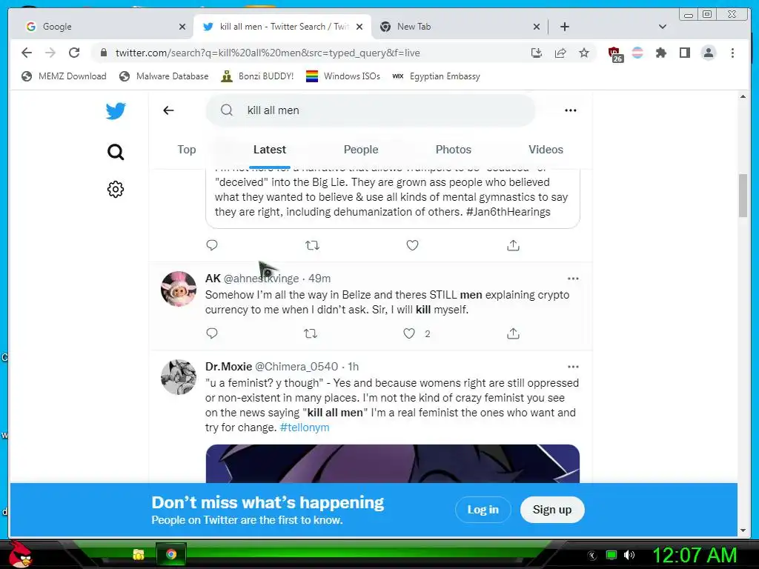This screenshot has height=569, width=759.
Task: Select the Latest search results tab
Action: pyautogui.click(x=270, y=150)
